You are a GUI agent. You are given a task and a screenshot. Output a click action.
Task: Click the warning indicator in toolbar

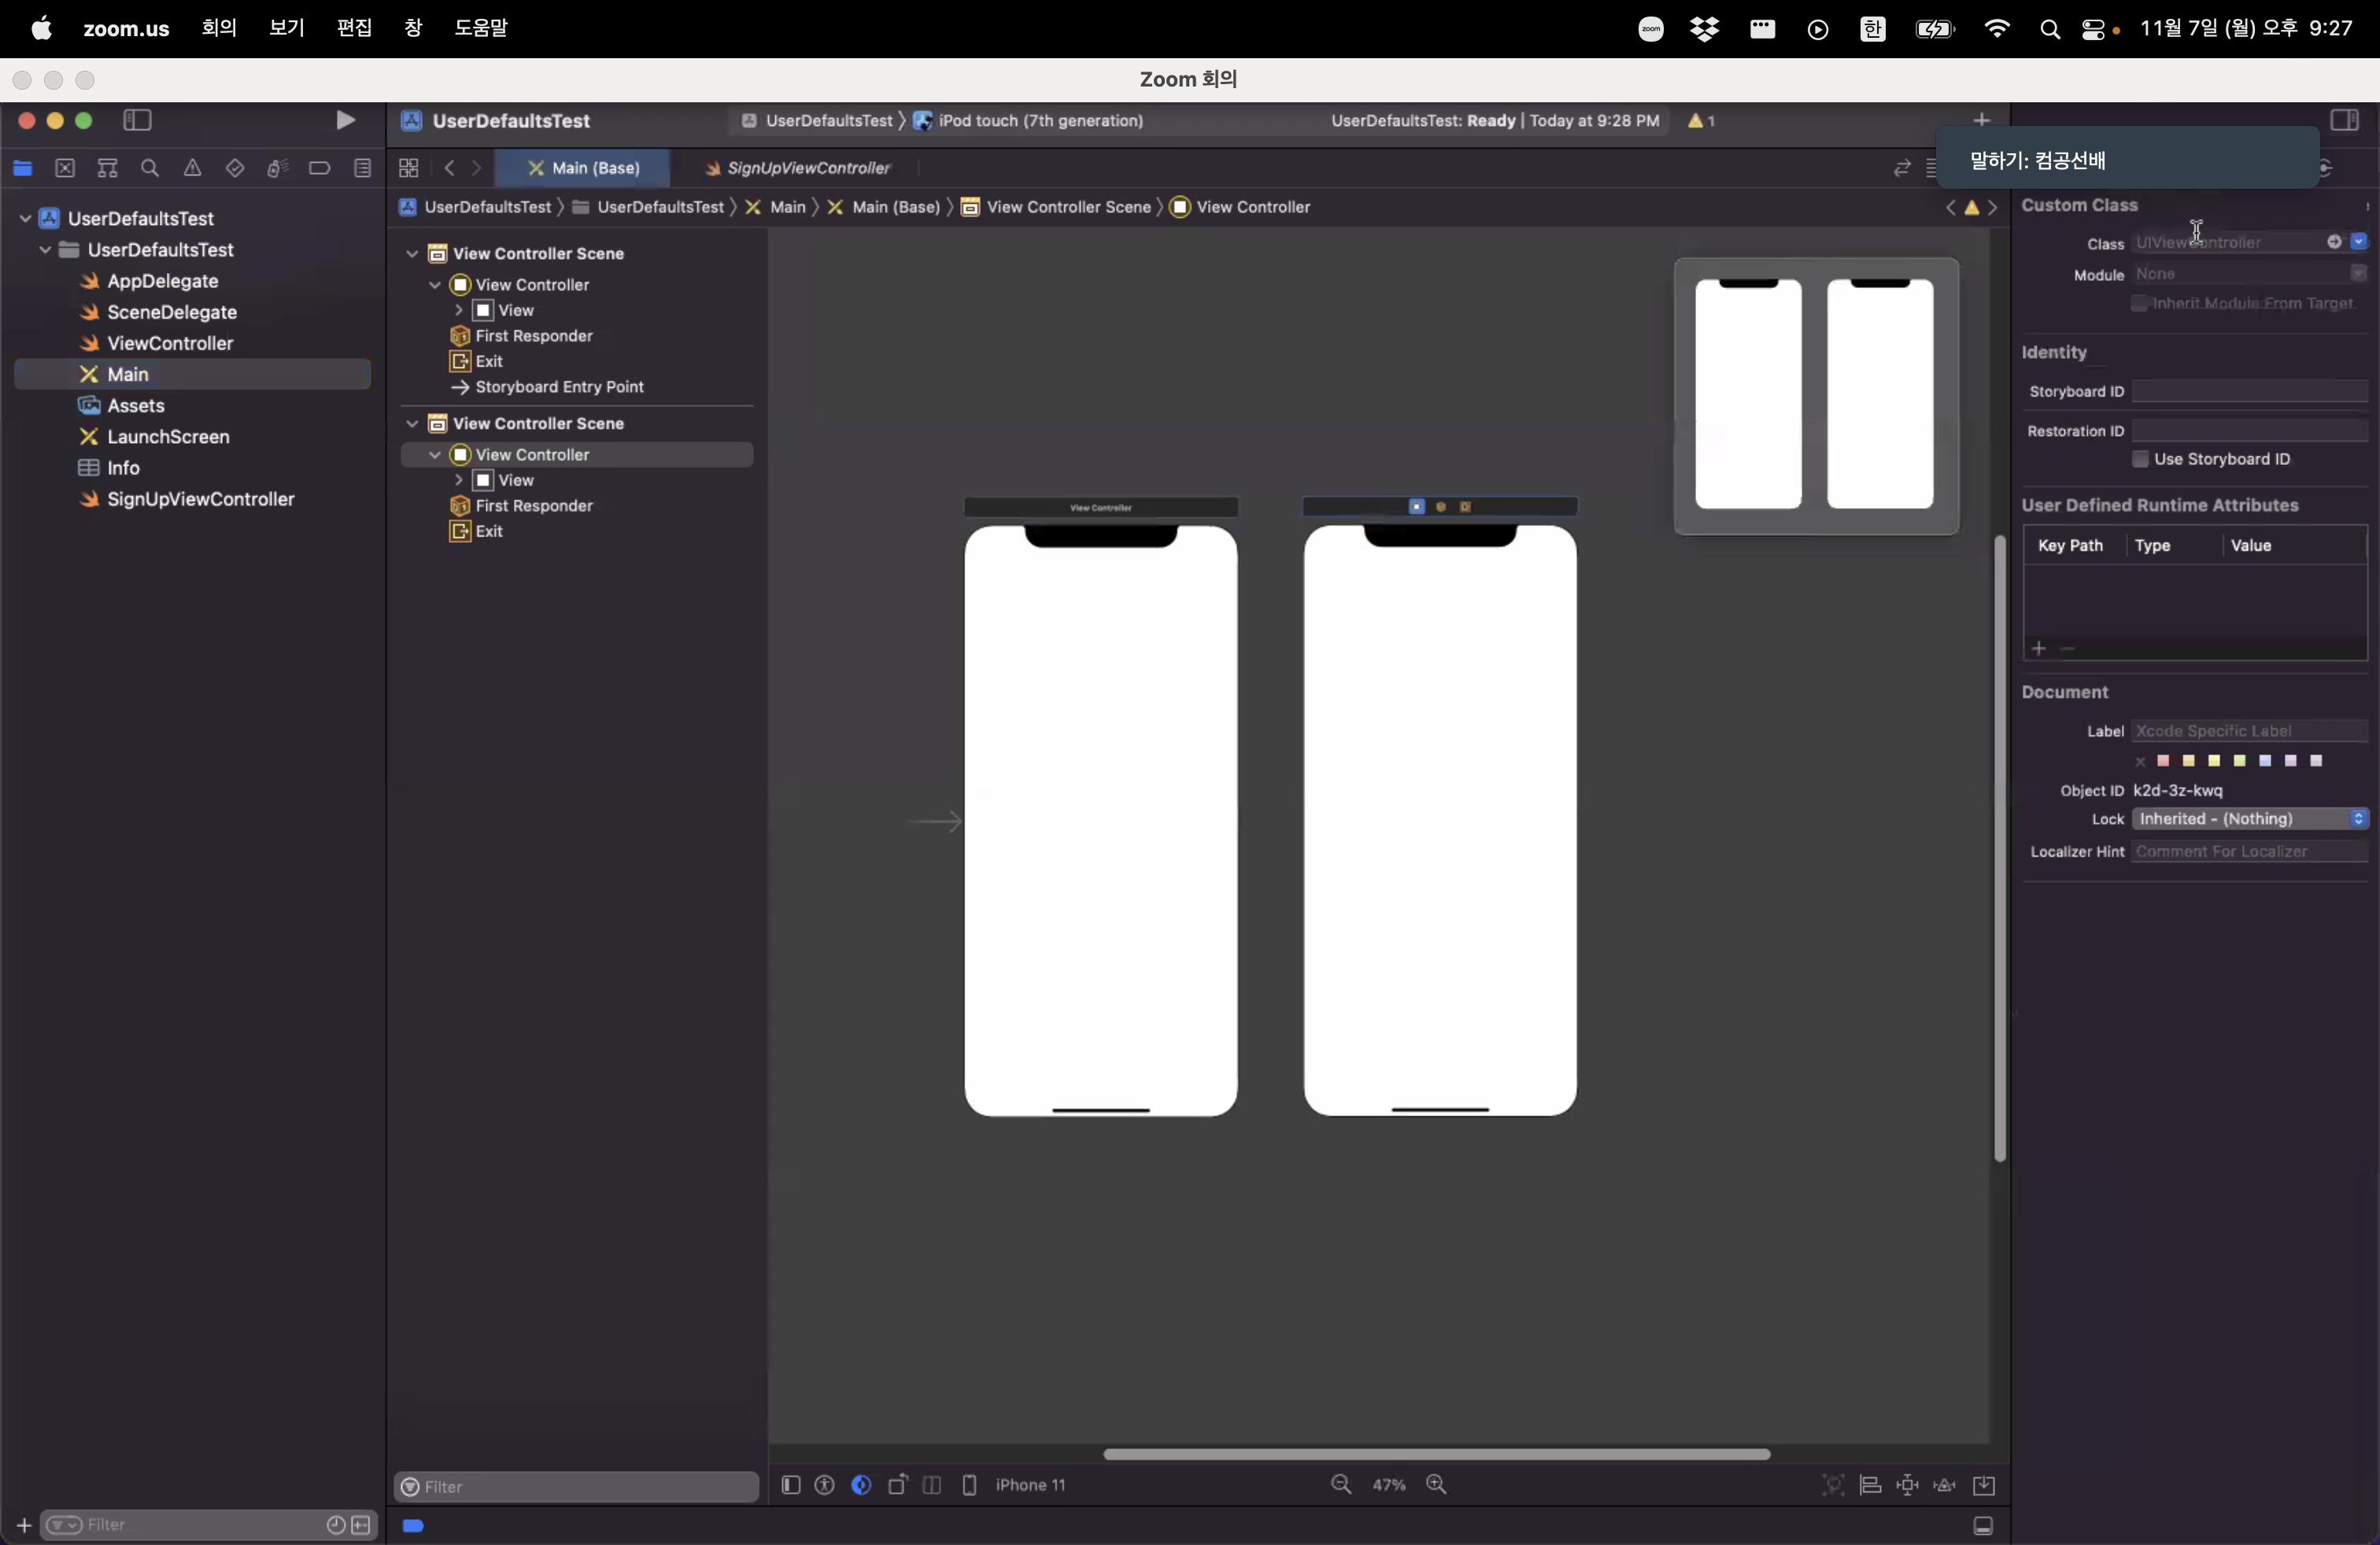click(x=1702, y=121)
